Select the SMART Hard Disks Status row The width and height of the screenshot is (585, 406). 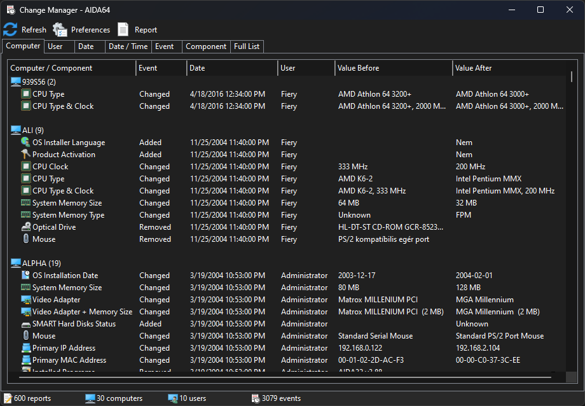point(74,324)
